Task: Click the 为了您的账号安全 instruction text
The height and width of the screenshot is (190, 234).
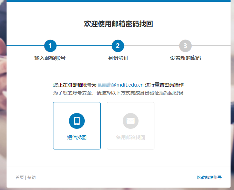Action: pos(118,93)
